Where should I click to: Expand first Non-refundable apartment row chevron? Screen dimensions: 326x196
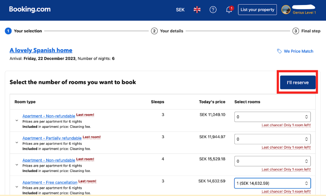pyautogui.click(x=17, y=121)
